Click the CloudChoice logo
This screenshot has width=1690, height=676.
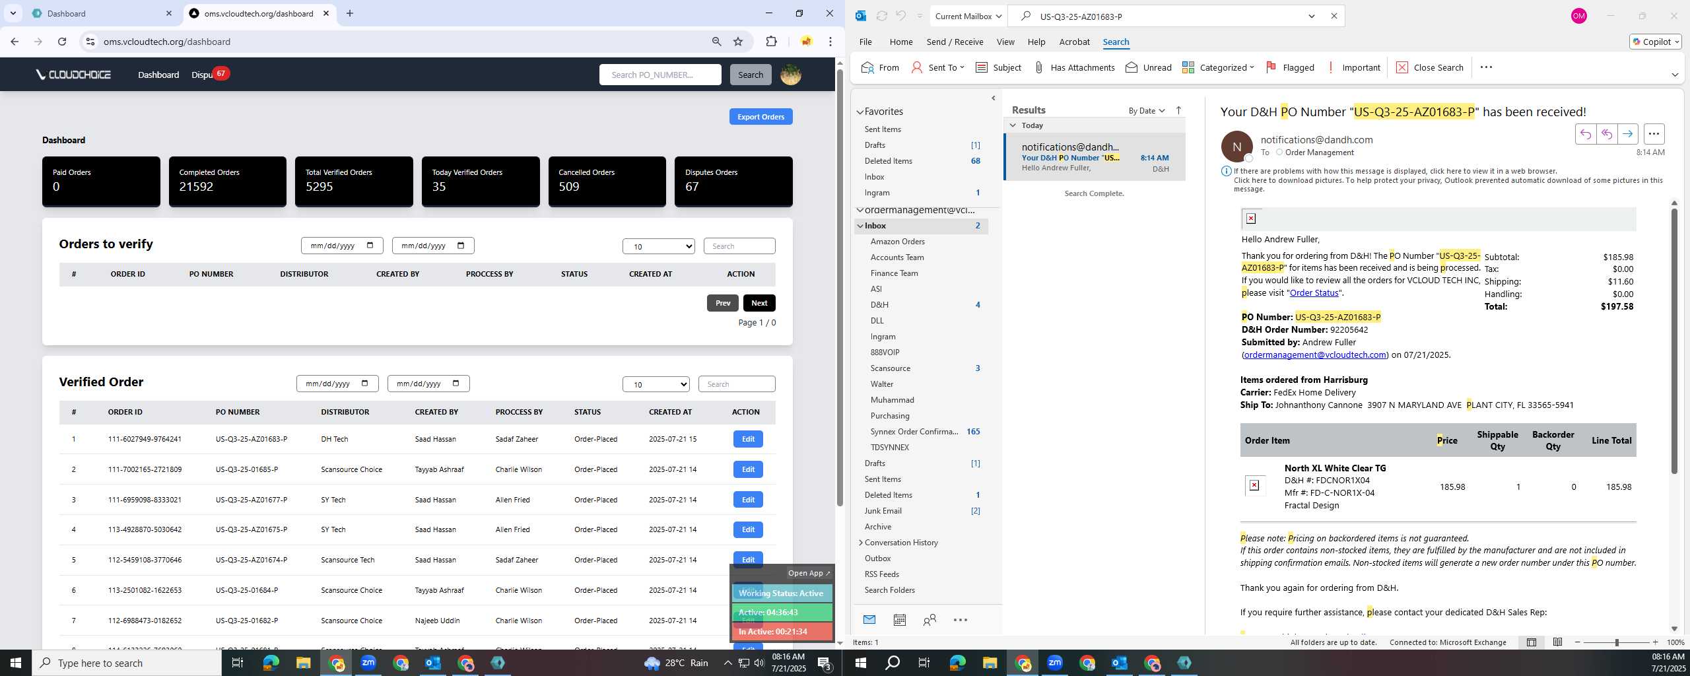coord(73,75)
